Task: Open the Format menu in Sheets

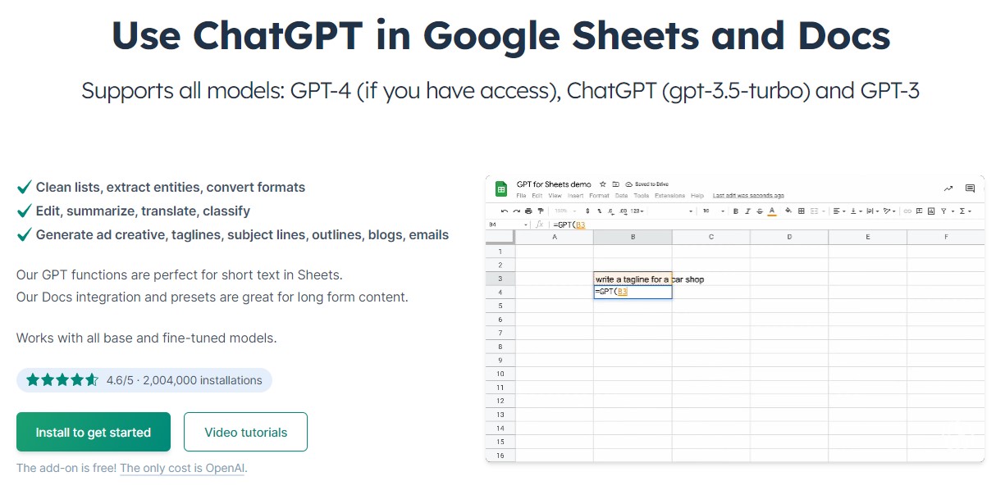Action: tap(599, 196)
